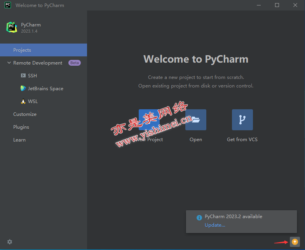Click the Get from VCS label
Viewport: 305px width, 250px height.
[x=242, y=140]
